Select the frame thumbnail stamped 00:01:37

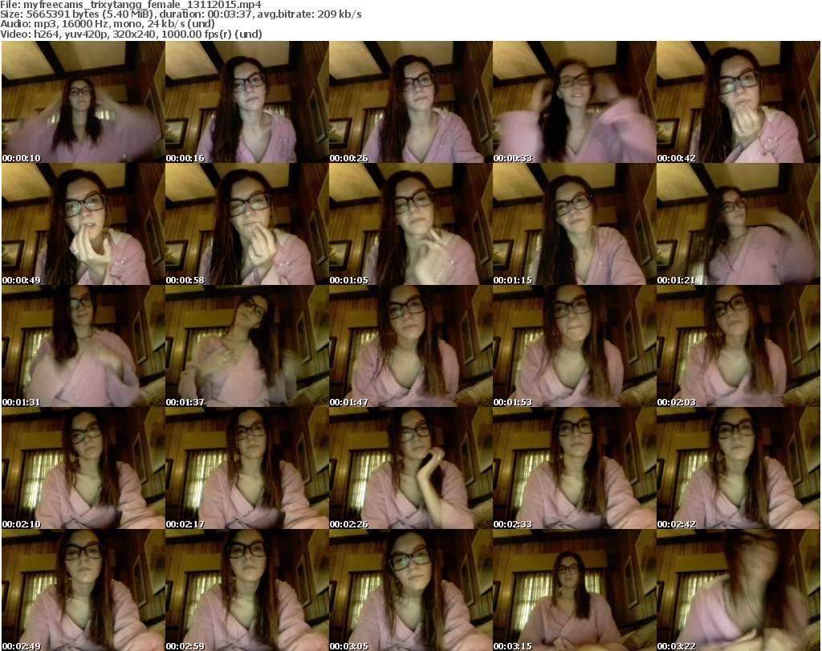click(247, 346)
